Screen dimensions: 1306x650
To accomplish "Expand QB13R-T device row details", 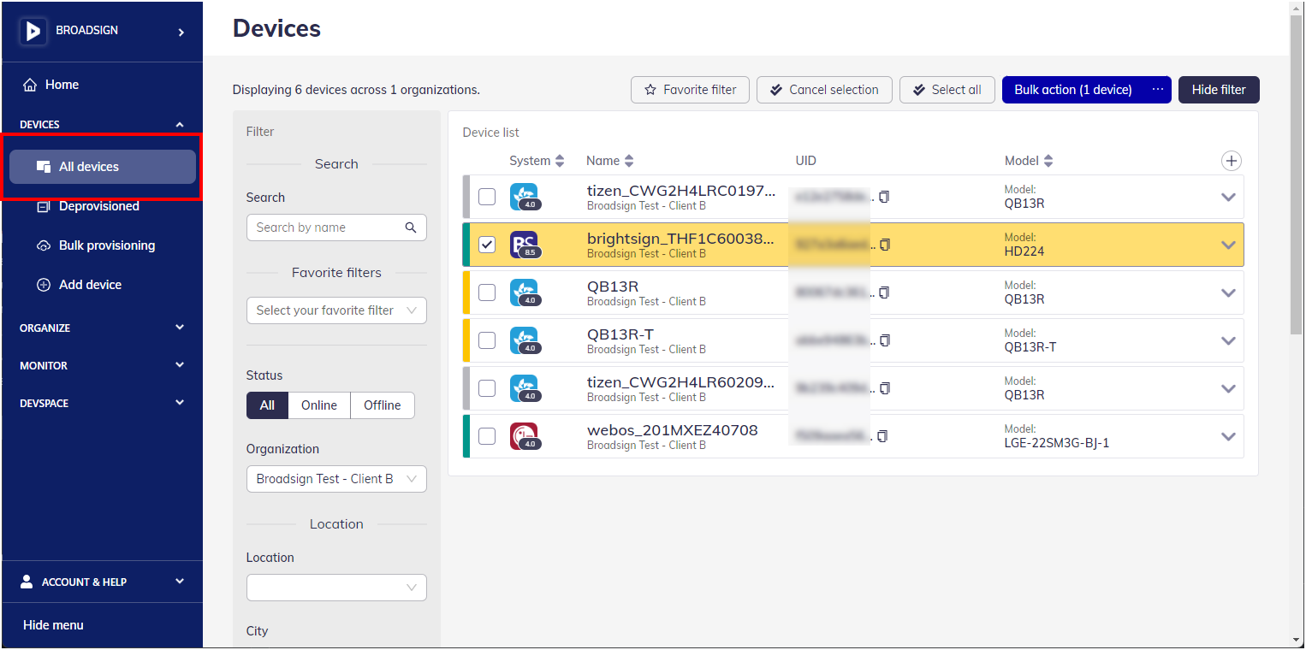I will 1228,340.
